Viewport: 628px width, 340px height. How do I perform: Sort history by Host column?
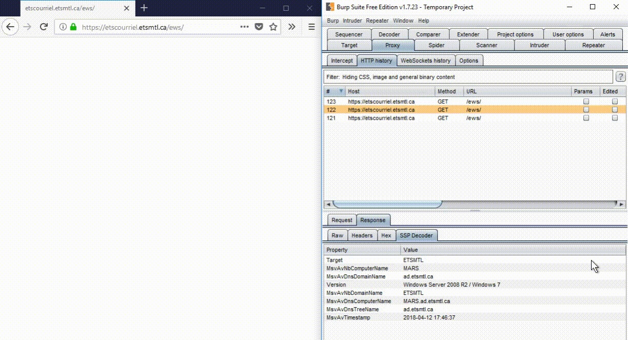pyautogui.click(x=390, y=91)
